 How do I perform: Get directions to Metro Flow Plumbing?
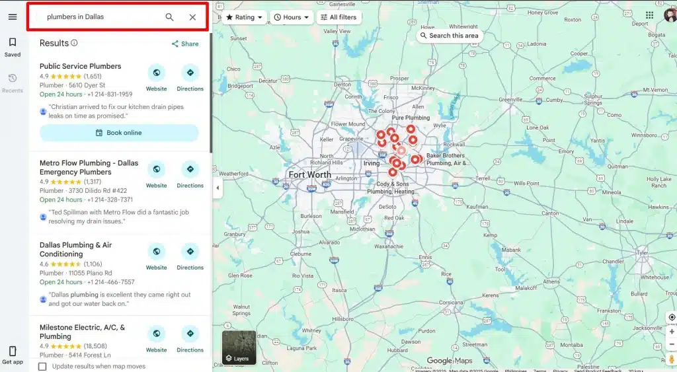point(190,169)
